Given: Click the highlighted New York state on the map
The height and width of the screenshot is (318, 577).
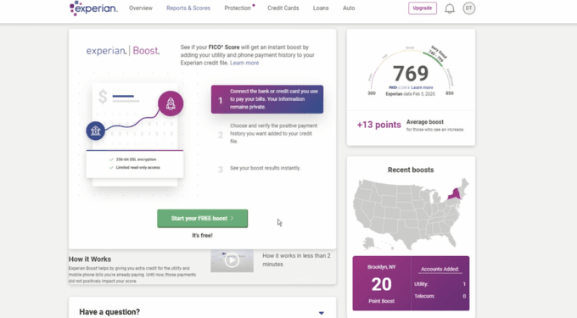Looking at the screenshot, I should (455, 193).
